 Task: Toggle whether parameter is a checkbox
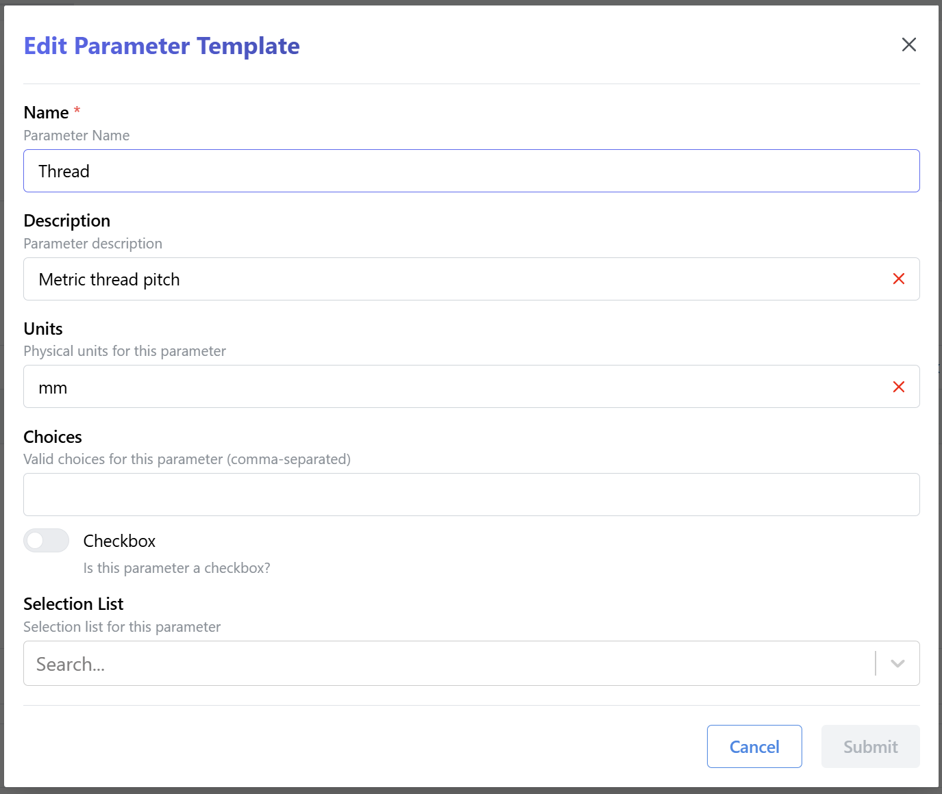[45, 541]
